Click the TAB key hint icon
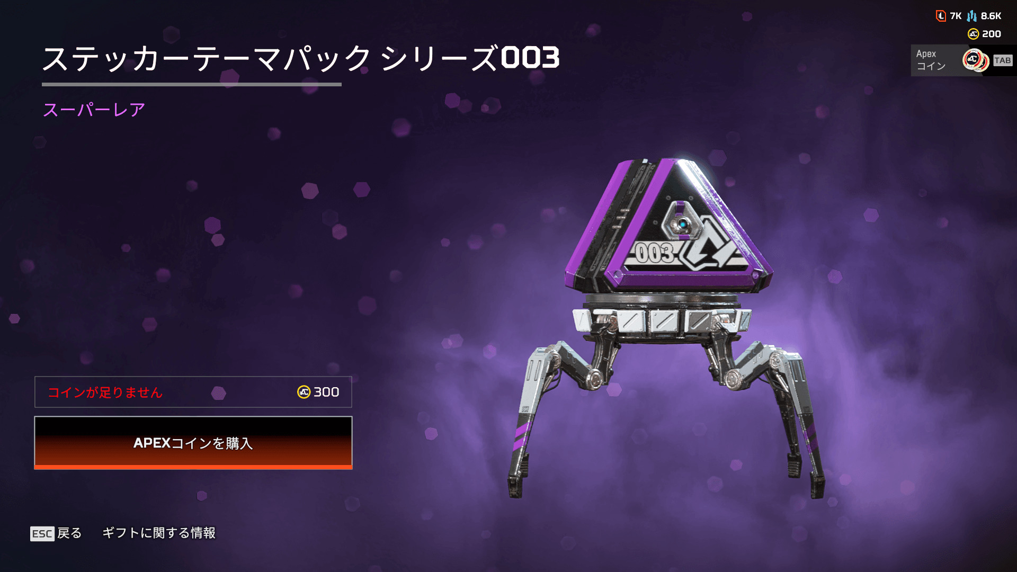 coord(1002,60)
